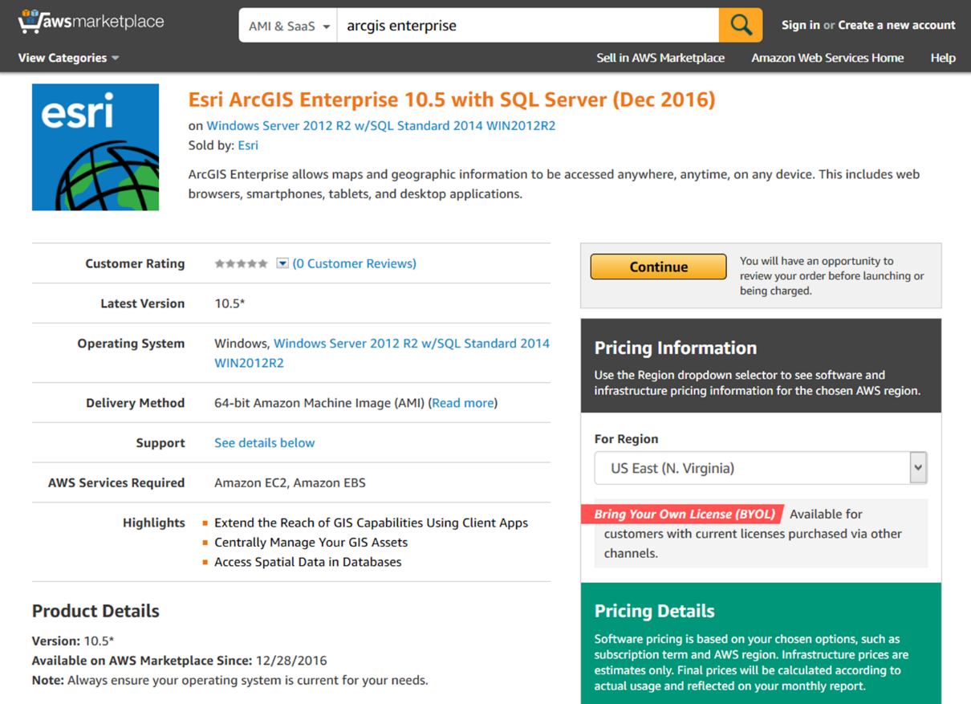Click the Bring Your Own License (BYOL) badge
Viewport: 971px width, 704px height.
click(682, 514)
